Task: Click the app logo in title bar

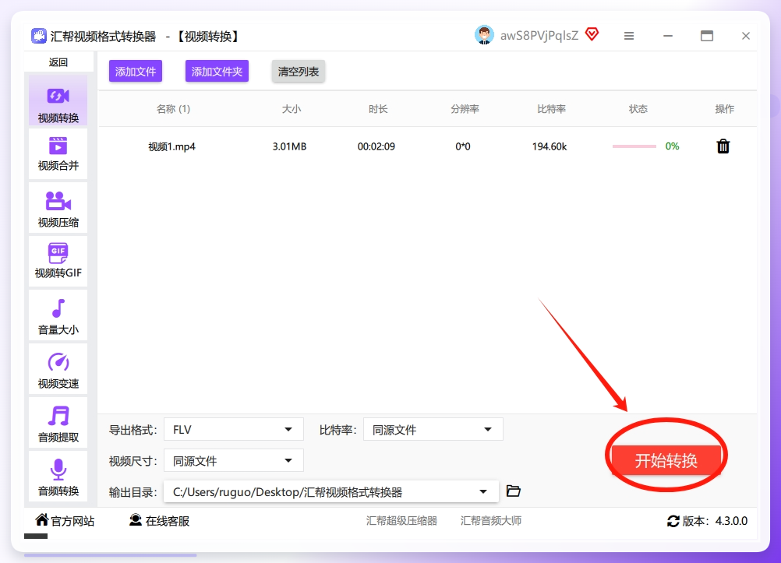Action: point(38,36)
